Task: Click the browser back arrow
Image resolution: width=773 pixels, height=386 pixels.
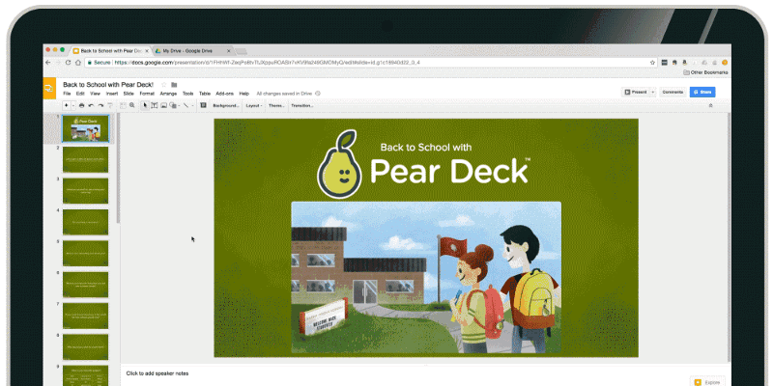Action: [x=48, y=63]
